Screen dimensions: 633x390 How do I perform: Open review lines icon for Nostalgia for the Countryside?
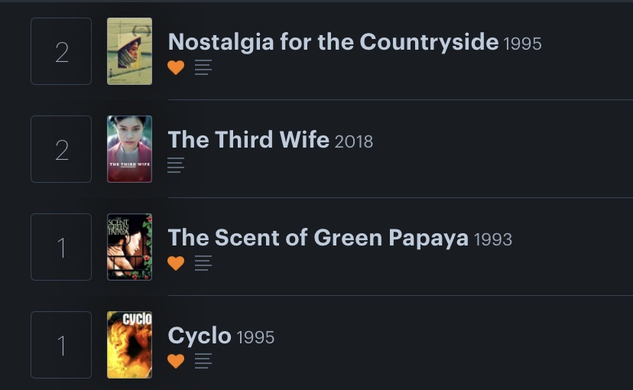pos(203,67)
